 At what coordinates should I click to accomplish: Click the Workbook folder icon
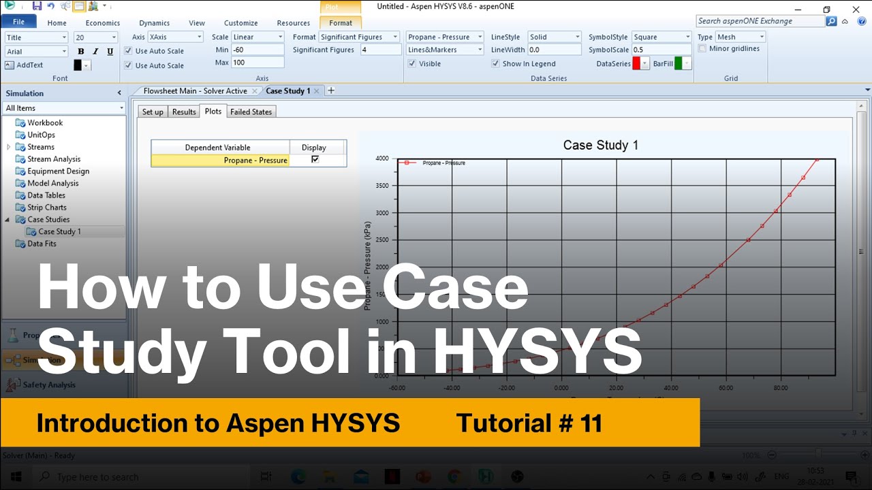[x=20, y=123]
